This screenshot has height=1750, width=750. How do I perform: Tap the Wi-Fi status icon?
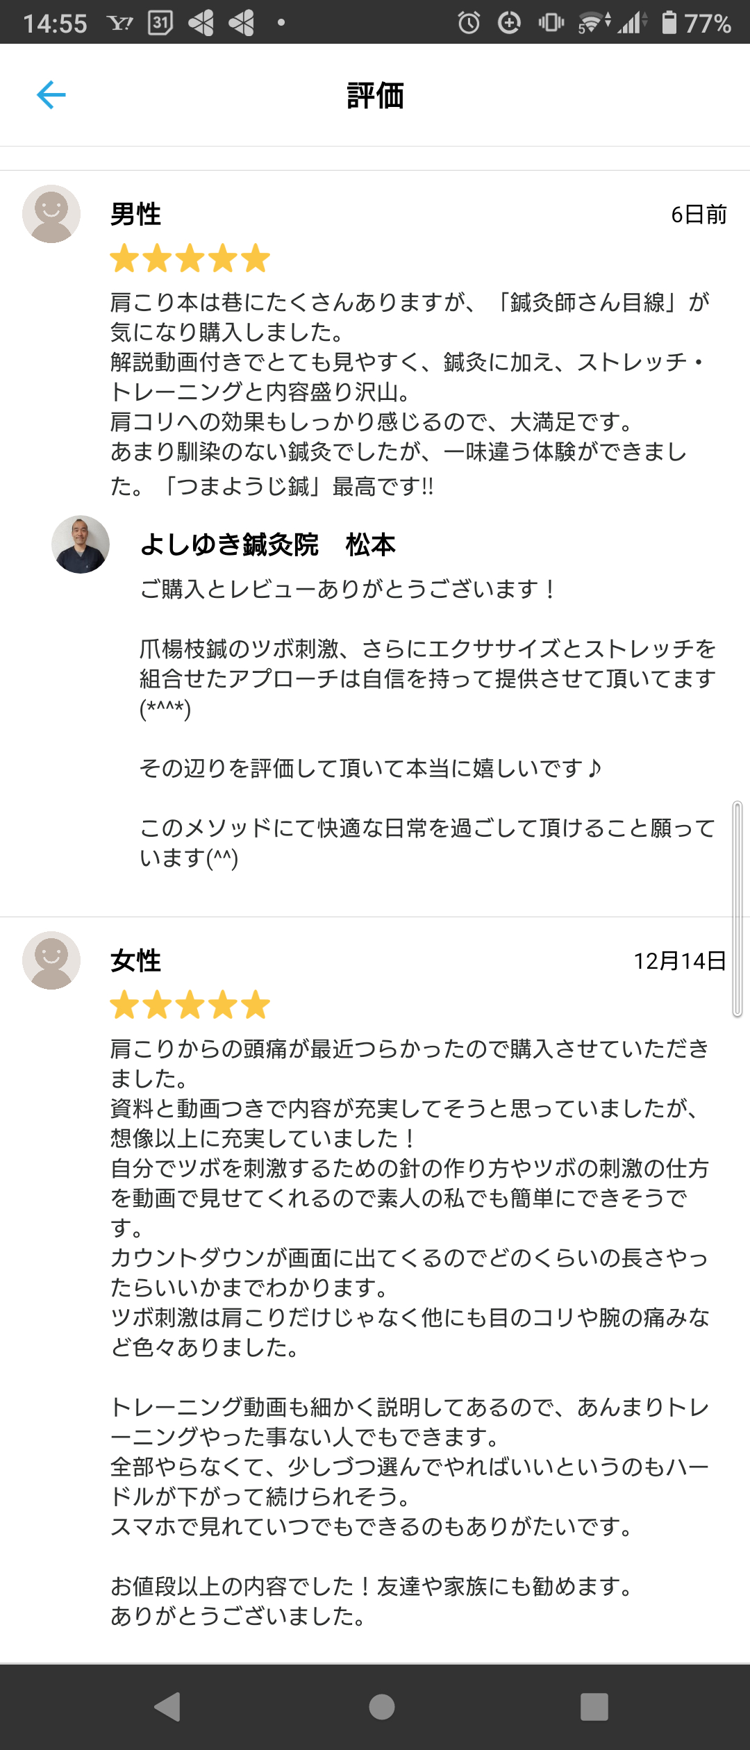[x=592, y=23]
